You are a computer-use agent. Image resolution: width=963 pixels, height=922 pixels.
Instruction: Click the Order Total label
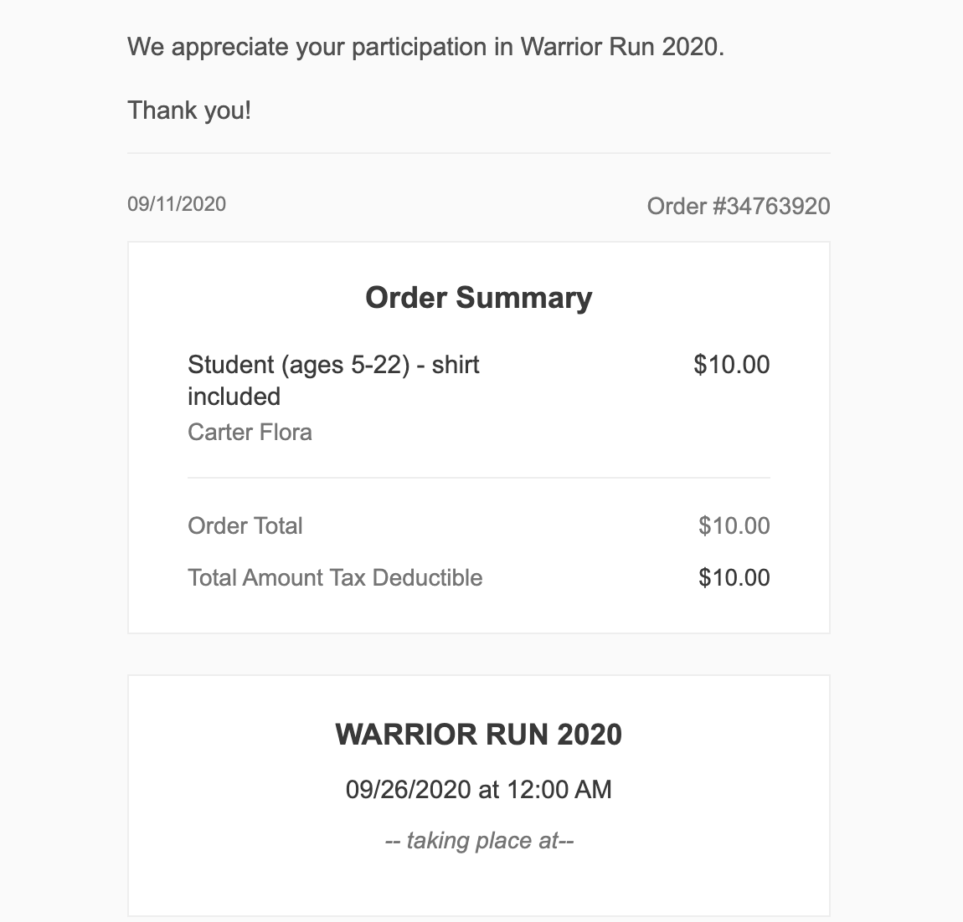click(x=245, y=525)
